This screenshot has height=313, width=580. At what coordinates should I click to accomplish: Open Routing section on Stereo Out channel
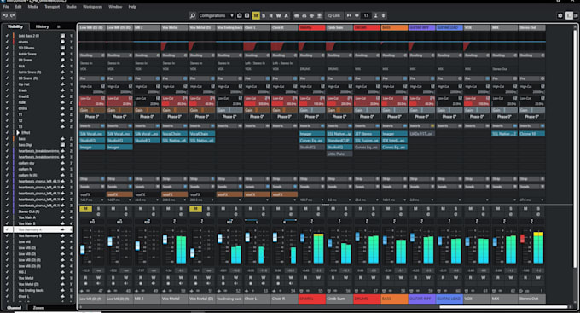tap(531, 55)
